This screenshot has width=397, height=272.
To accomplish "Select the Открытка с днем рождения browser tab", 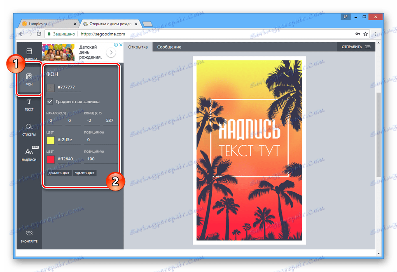I will pyautogui.click(x=110, y=24).
